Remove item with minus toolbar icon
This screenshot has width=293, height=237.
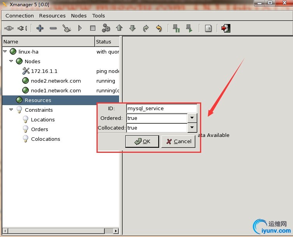(53, 28)
